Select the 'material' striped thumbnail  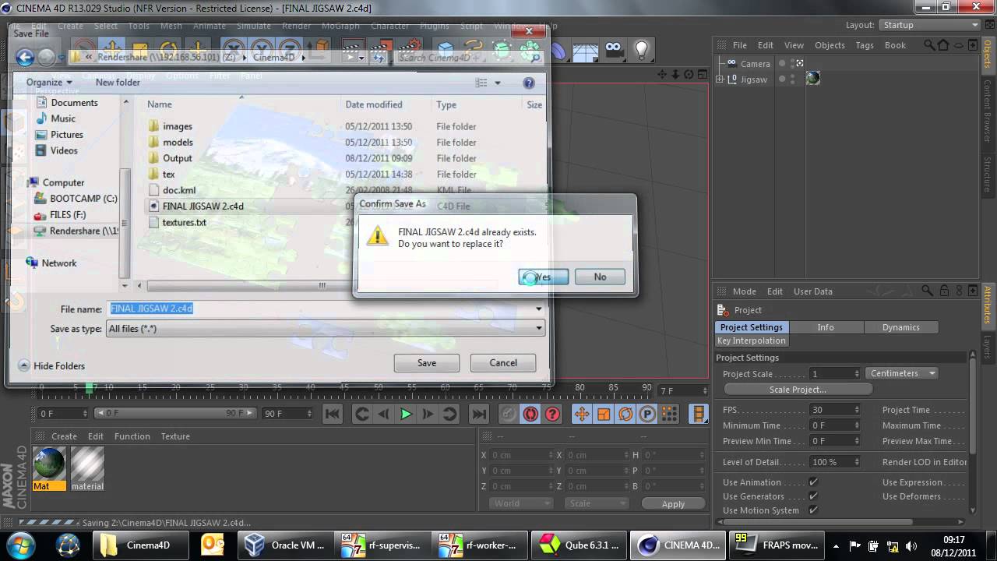[x=87, y=465]
